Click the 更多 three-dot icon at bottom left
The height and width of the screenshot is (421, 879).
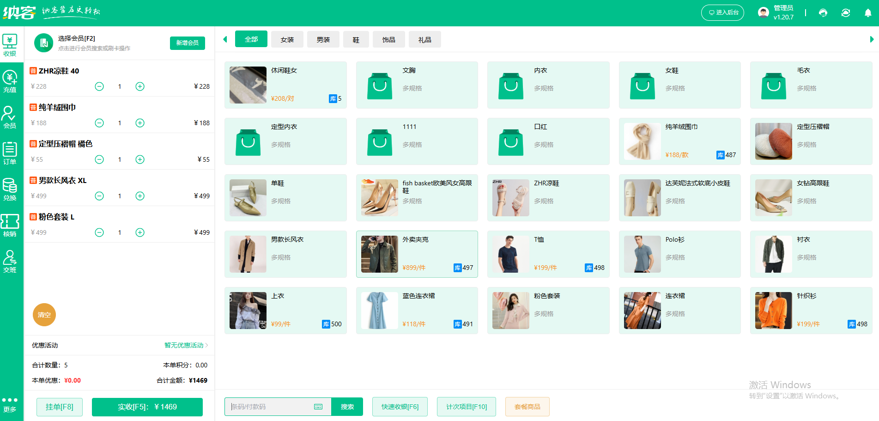pyautogui.click(x=10, y=399)
